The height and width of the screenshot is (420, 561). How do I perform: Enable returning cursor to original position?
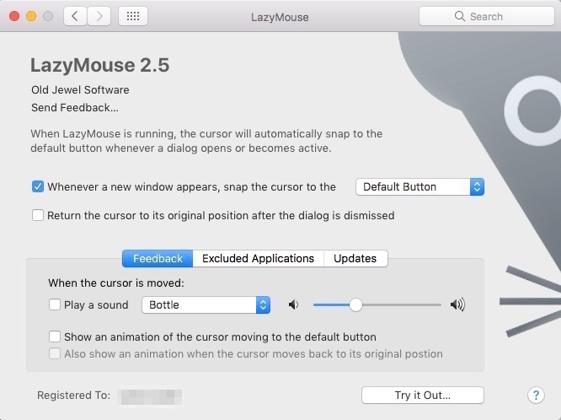click(38, 215)
